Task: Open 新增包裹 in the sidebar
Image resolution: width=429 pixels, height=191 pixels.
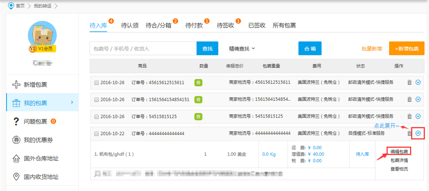Action: tap(35, 84)
